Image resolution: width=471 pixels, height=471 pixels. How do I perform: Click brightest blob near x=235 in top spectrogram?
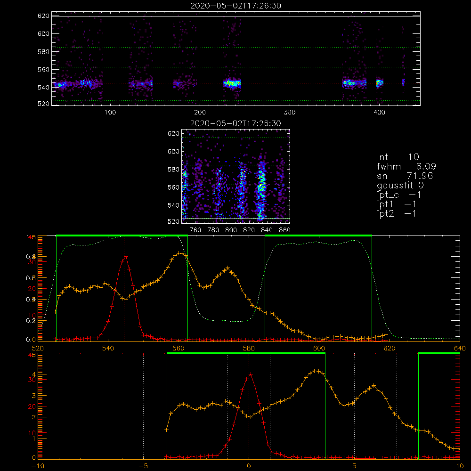[232, 83]
